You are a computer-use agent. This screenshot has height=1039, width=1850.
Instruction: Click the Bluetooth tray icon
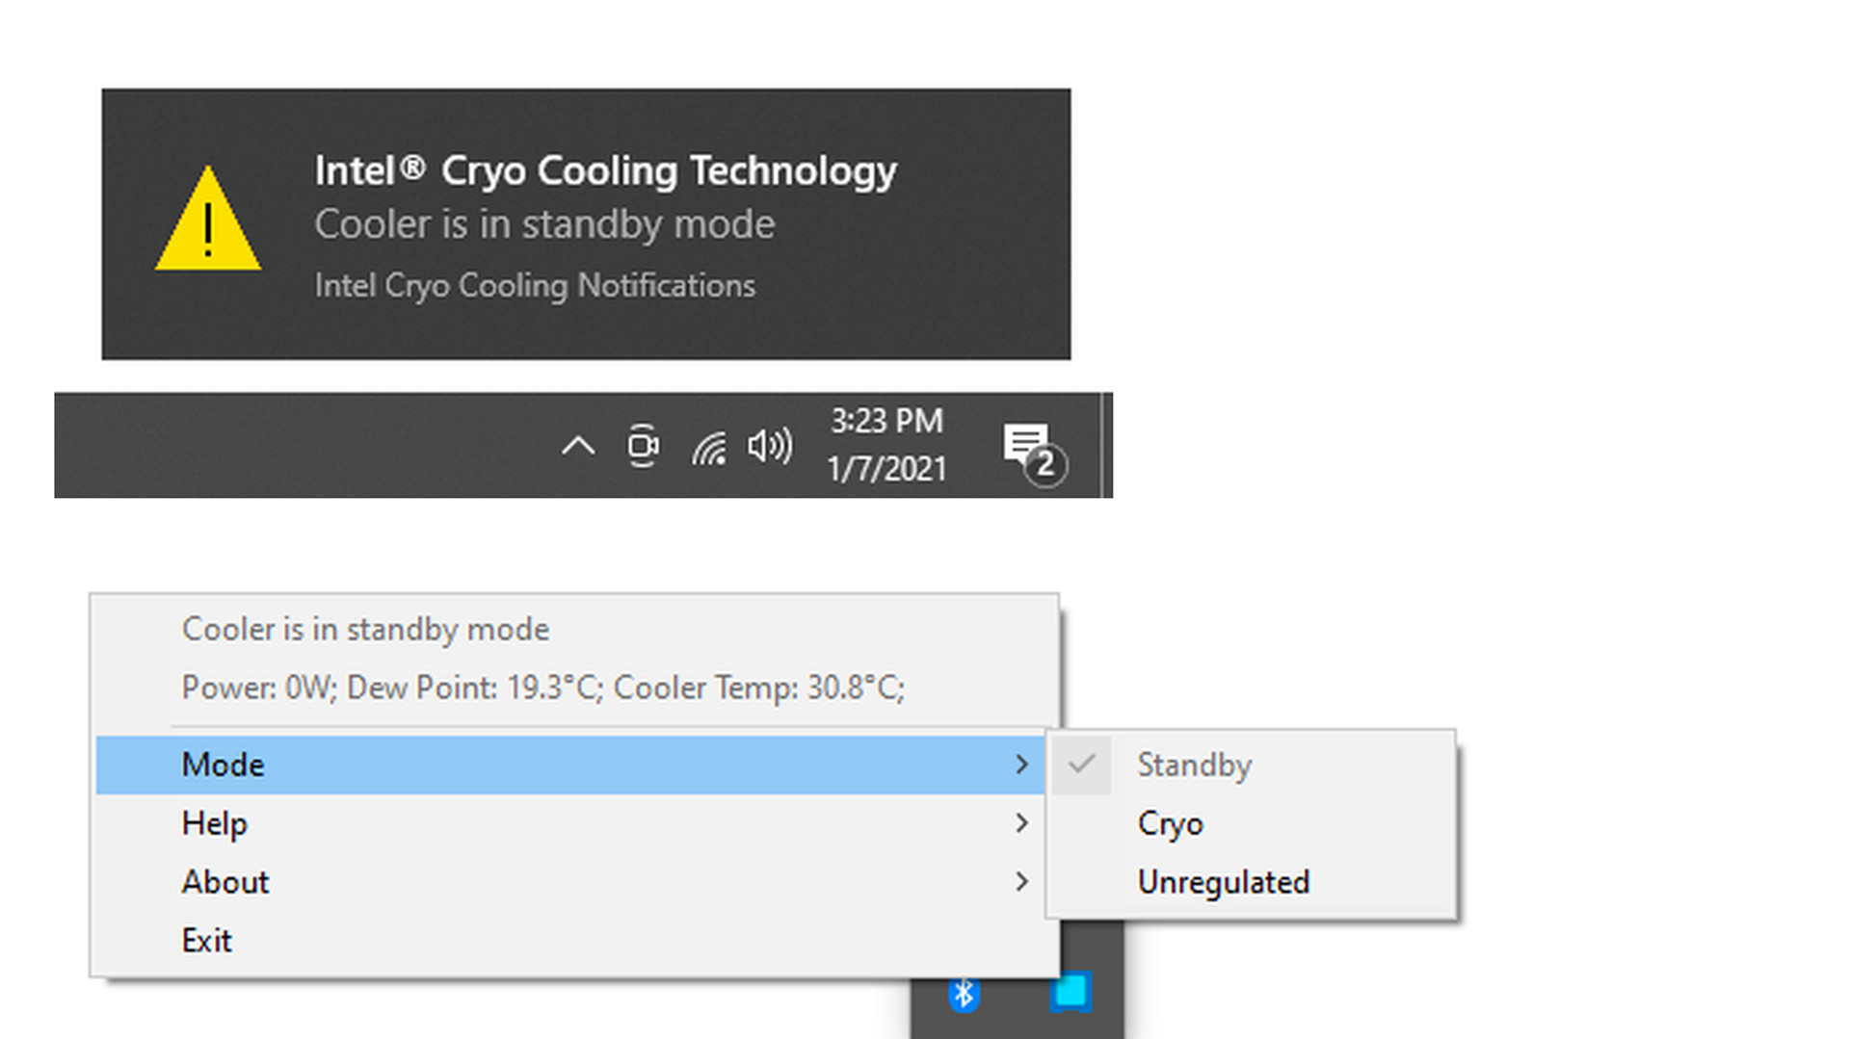pyautogui.click(x=963, y=994)
